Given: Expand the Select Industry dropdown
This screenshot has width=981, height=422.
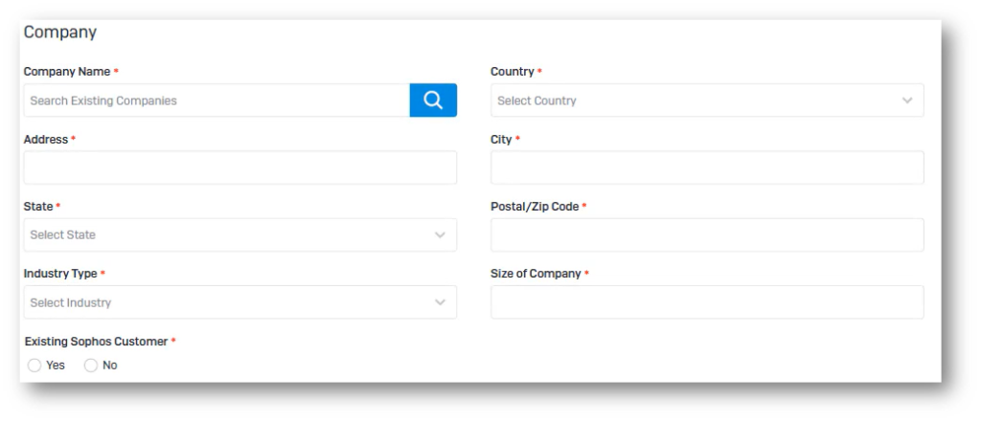Looking at the screenshot, I should pyautogui.click(x=240, y=302).
